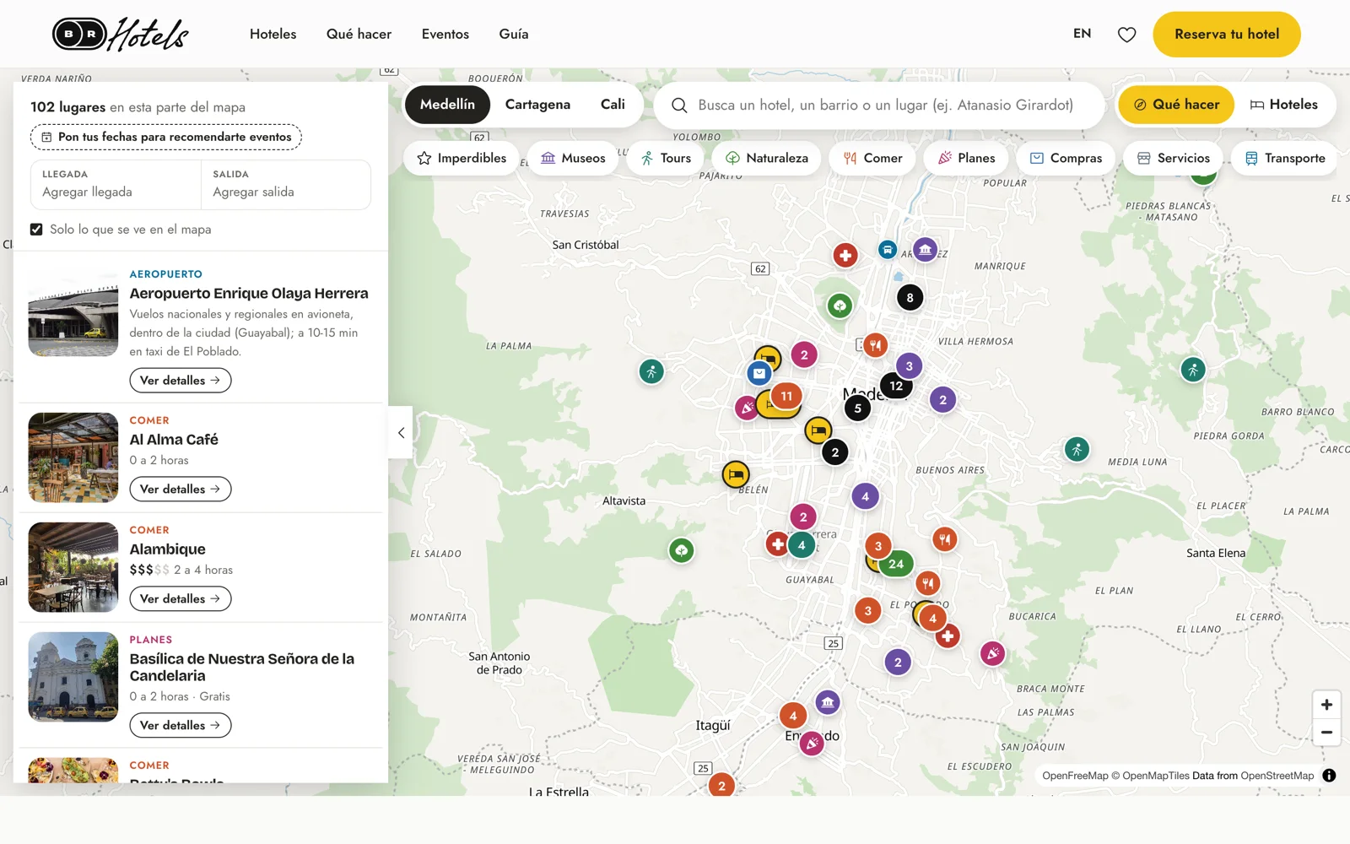
Task: Click the hiking marker near Media Luna
Action: (x=1077, y=449)
